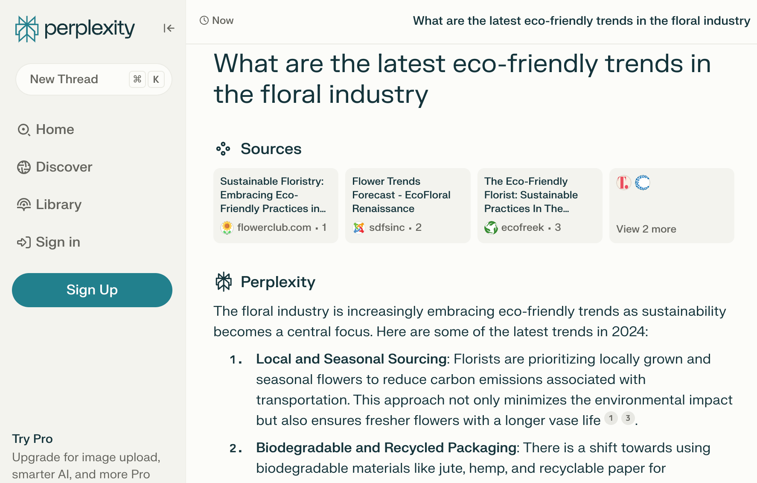Viewport: 757px width, 483px height.
Task: Open citation 1 after vase life
Action: pos(611,418)
